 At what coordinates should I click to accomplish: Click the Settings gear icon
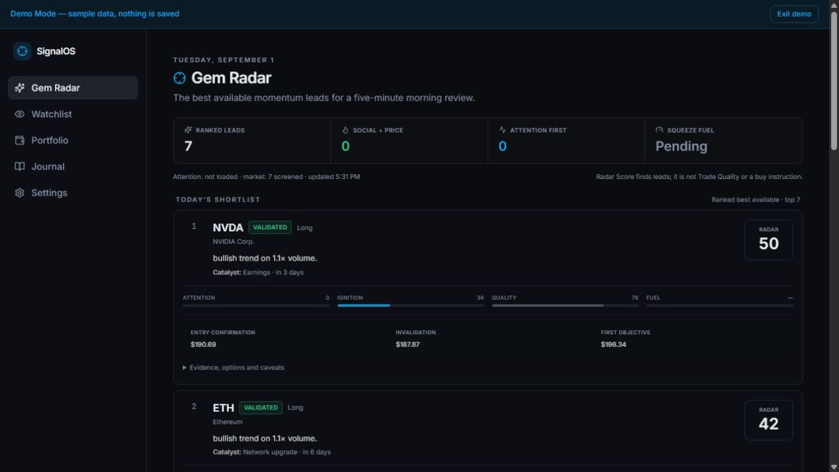(20, 193)
